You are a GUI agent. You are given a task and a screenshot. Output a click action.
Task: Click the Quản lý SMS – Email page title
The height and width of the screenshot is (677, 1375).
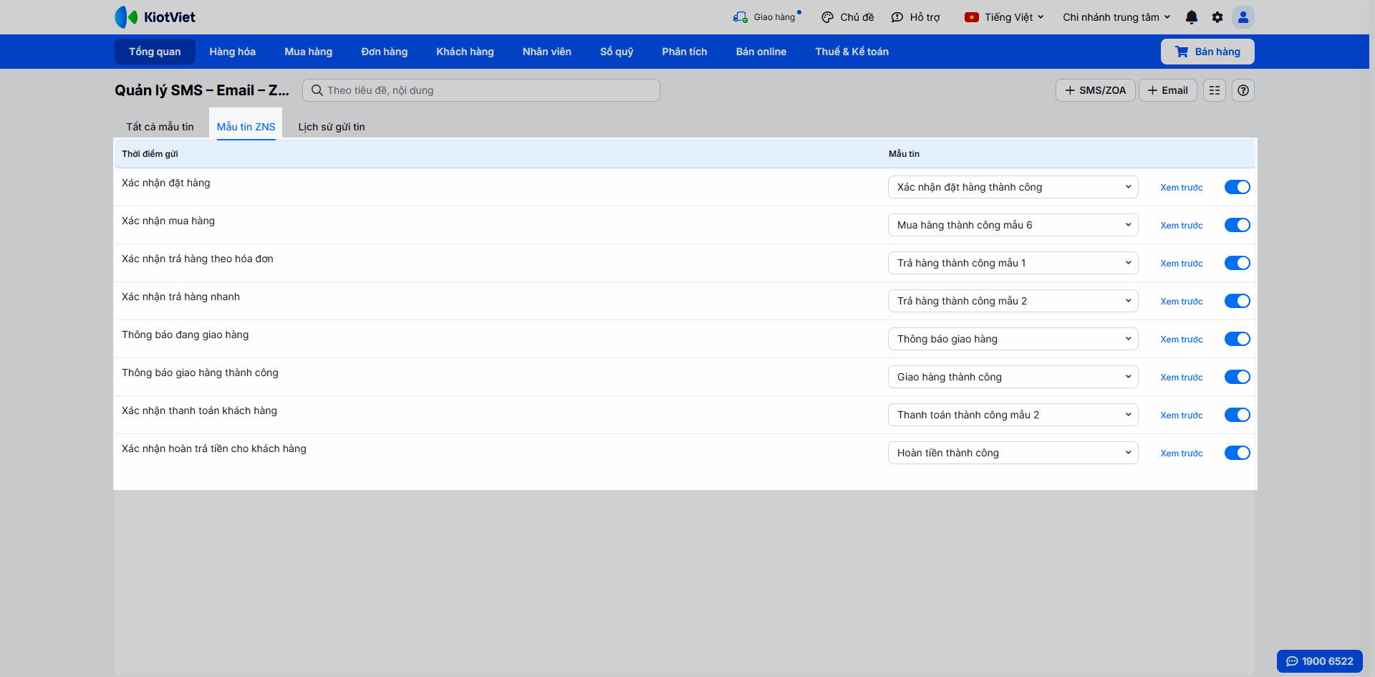tap(202, 90)
